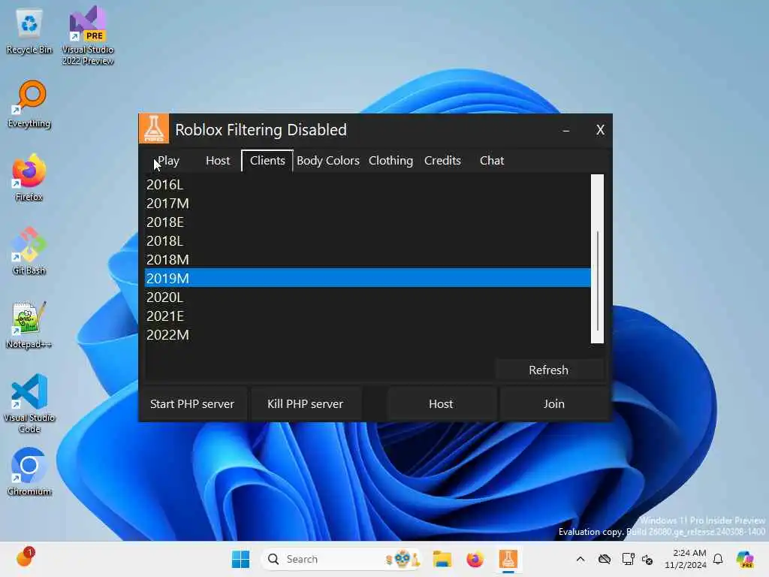Click the network display tray icon
This screenshot has width=769, height=577.
coord(627,559)
